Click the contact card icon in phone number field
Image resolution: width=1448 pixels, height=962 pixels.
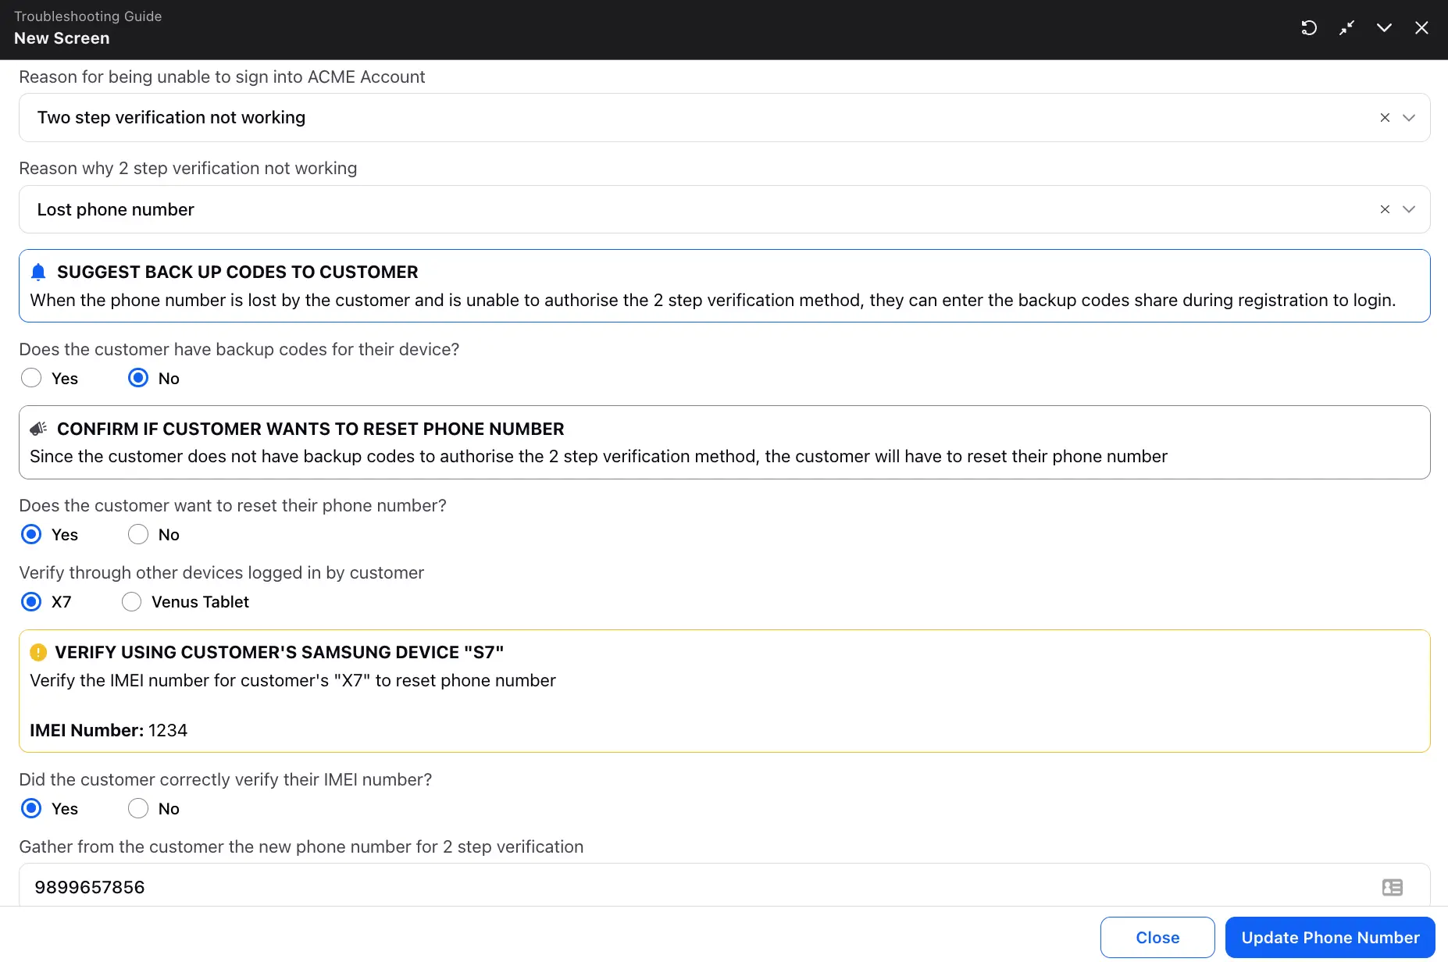1392,887
